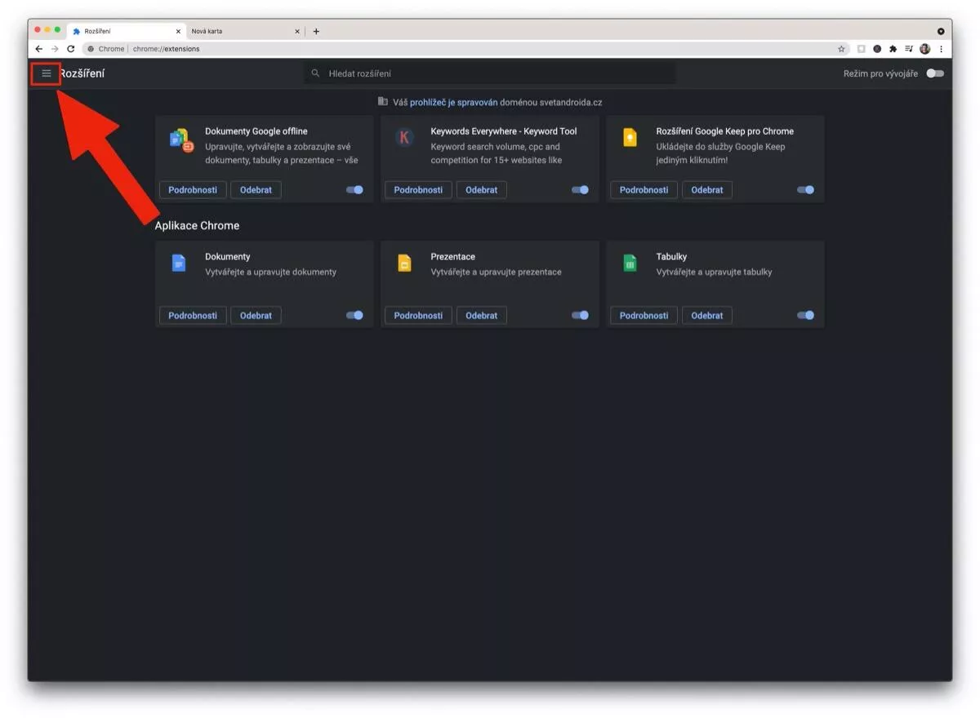This screenshot has height=718, width=980.
Task: Click the Tabulky app icon
Action: (x=630, y=263)
